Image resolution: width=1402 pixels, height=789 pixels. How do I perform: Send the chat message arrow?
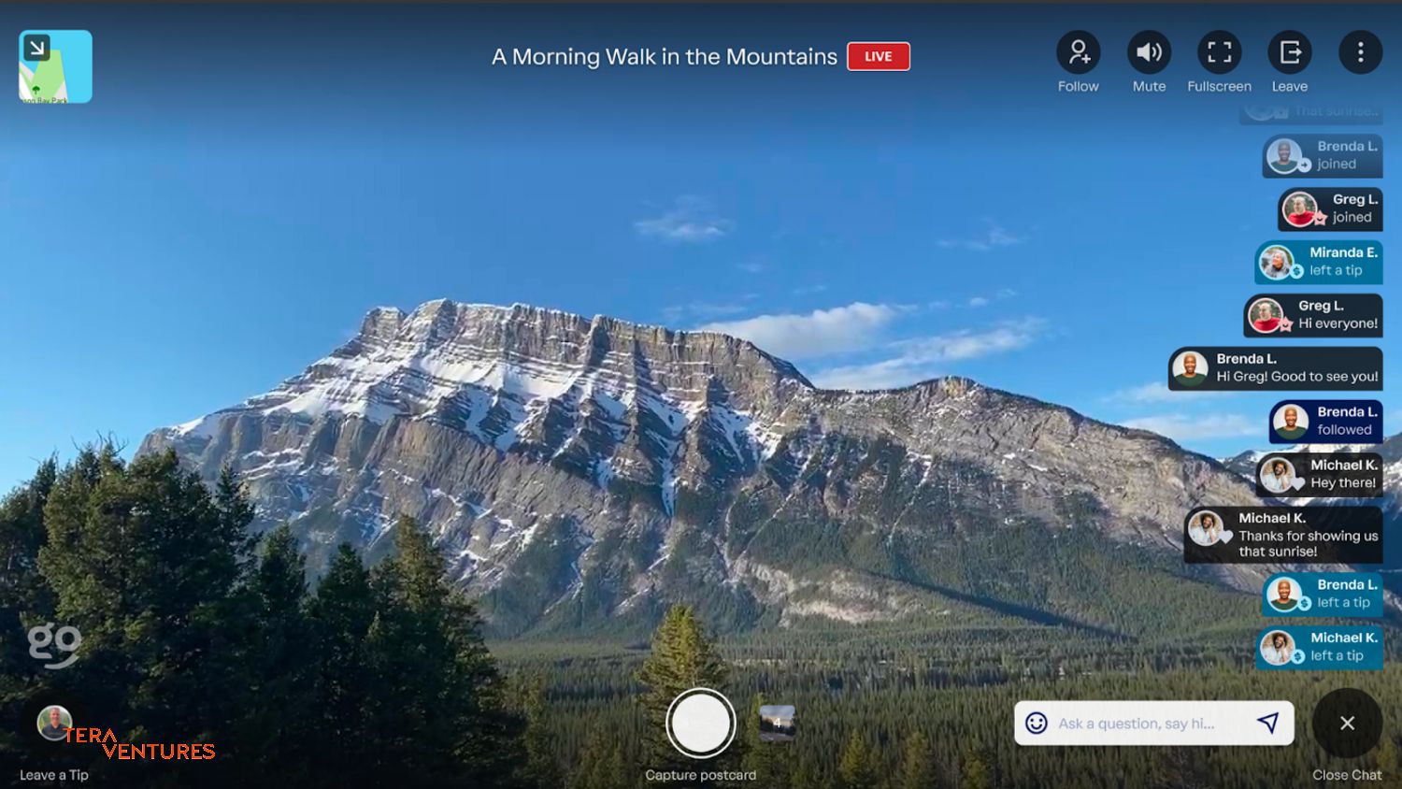1267,723
